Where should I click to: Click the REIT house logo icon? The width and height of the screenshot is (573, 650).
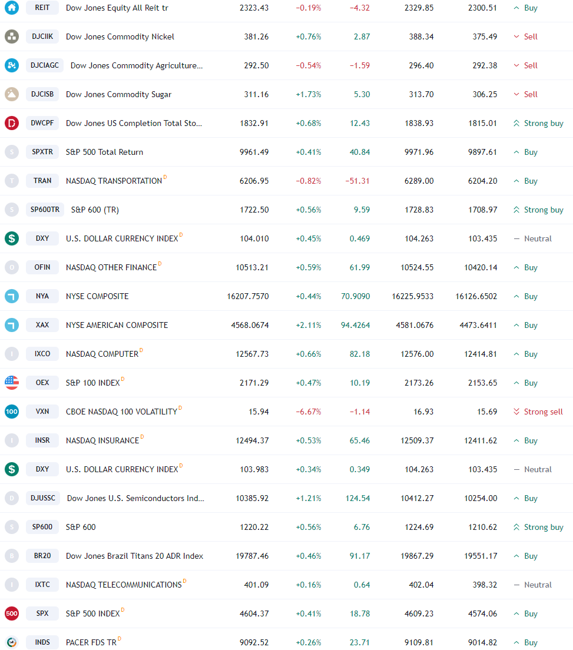(x=12, y=8)
